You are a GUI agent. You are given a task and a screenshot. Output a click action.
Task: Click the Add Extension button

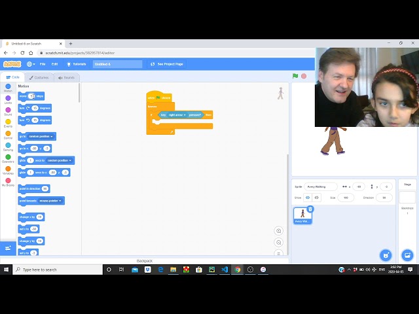click(x=8, y=248)
